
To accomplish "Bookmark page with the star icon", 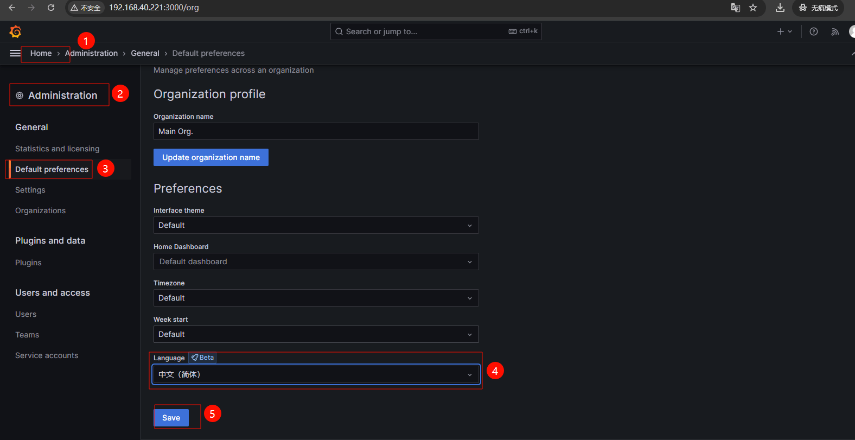I will click(753, 8).
